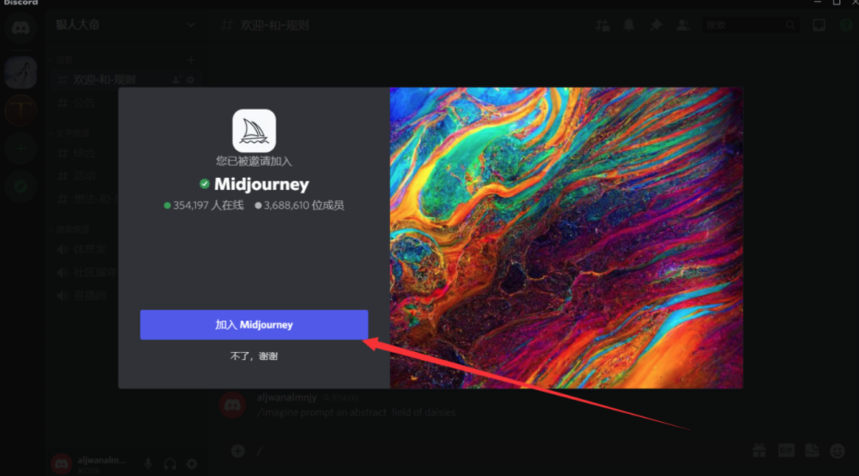
Task: Mute microphone in user panel
Action: pos(148,464)
